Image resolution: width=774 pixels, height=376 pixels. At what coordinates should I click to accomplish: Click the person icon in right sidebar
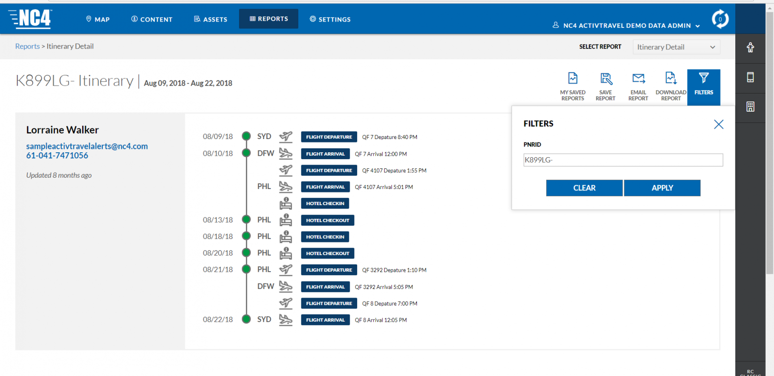[750, 47]
